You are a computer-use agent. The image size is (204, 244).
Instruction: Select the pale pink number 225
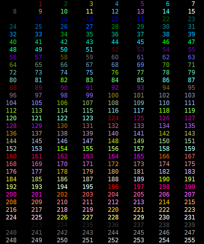[x=37, y=217]
